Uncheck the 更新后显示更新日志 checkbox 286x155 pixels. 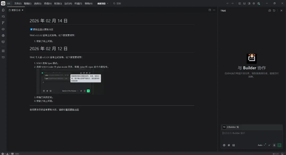31,29
